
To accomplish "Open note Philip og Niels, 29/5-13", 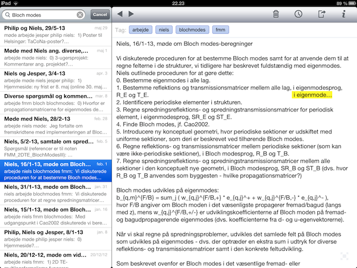I will point(56,35).
